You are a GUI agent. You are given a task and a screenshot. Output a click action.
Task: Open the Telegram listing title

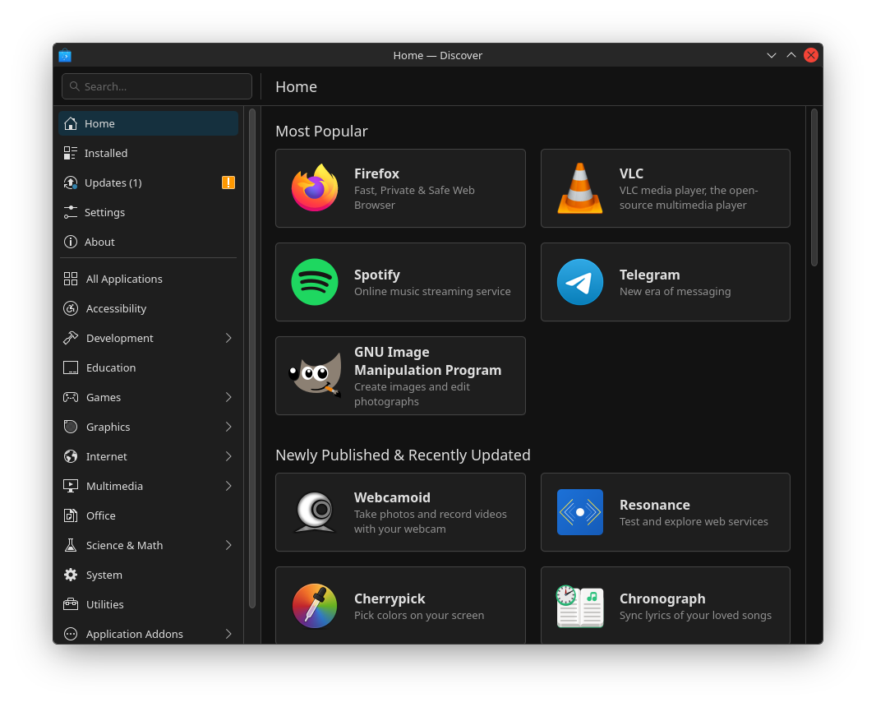(650, 275)
